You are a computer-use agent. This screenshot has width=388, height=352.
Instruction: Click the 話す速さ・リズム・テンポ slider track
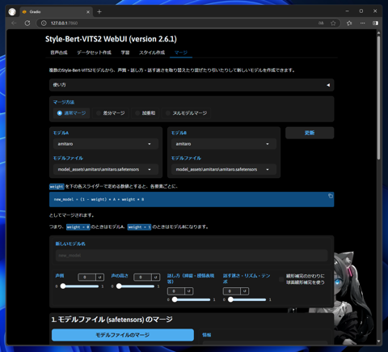(x=247, y=299)
